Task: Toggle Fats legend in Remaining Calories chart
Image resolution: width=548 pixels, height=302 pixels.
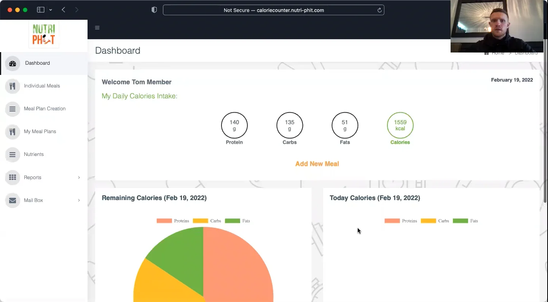Action: coord(237,221)
